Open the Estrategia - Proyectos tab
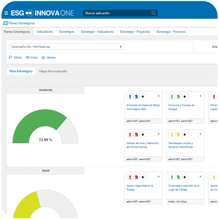The image size is (219, 219). (x=135, y=32)
